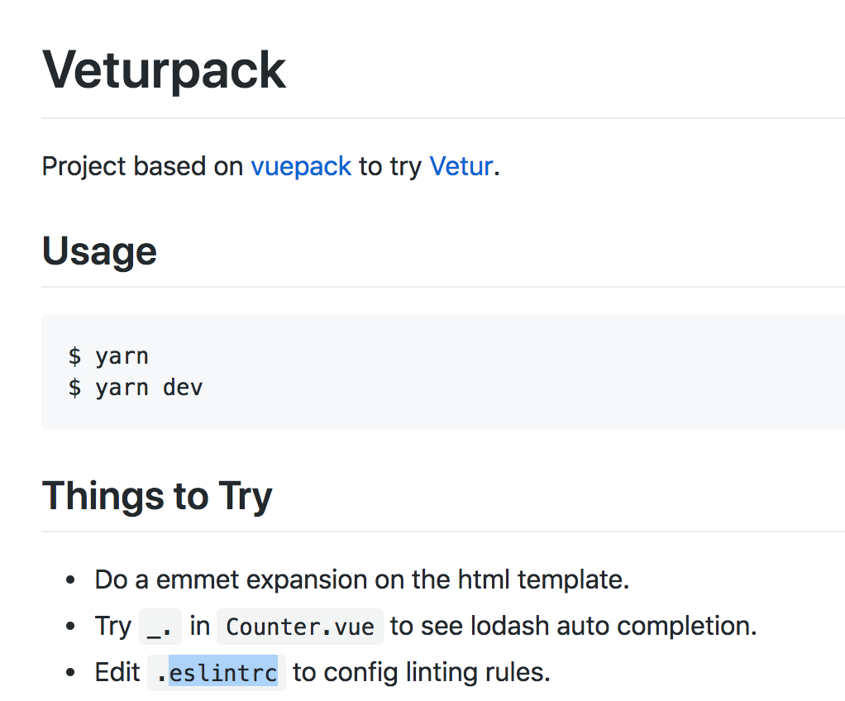Click the "$ yarn dev" code line

click(x=136, y=387)
